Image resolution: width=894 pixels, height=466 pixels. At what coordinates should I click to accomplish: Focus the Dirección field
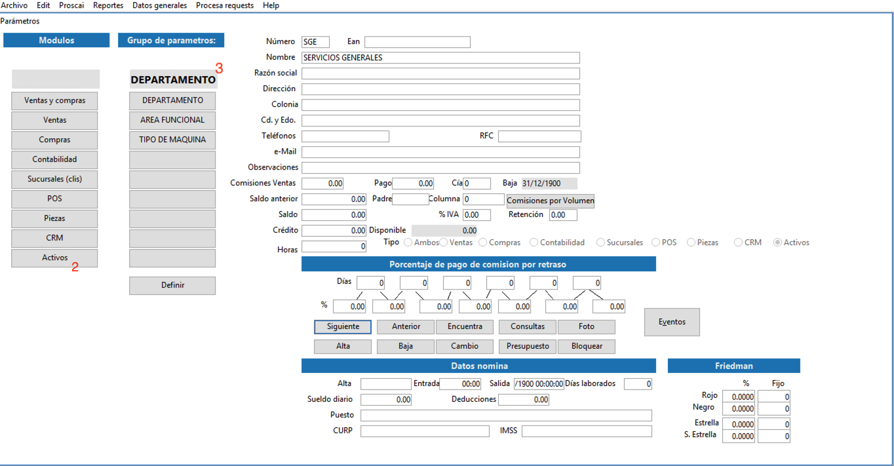point(441,89)
